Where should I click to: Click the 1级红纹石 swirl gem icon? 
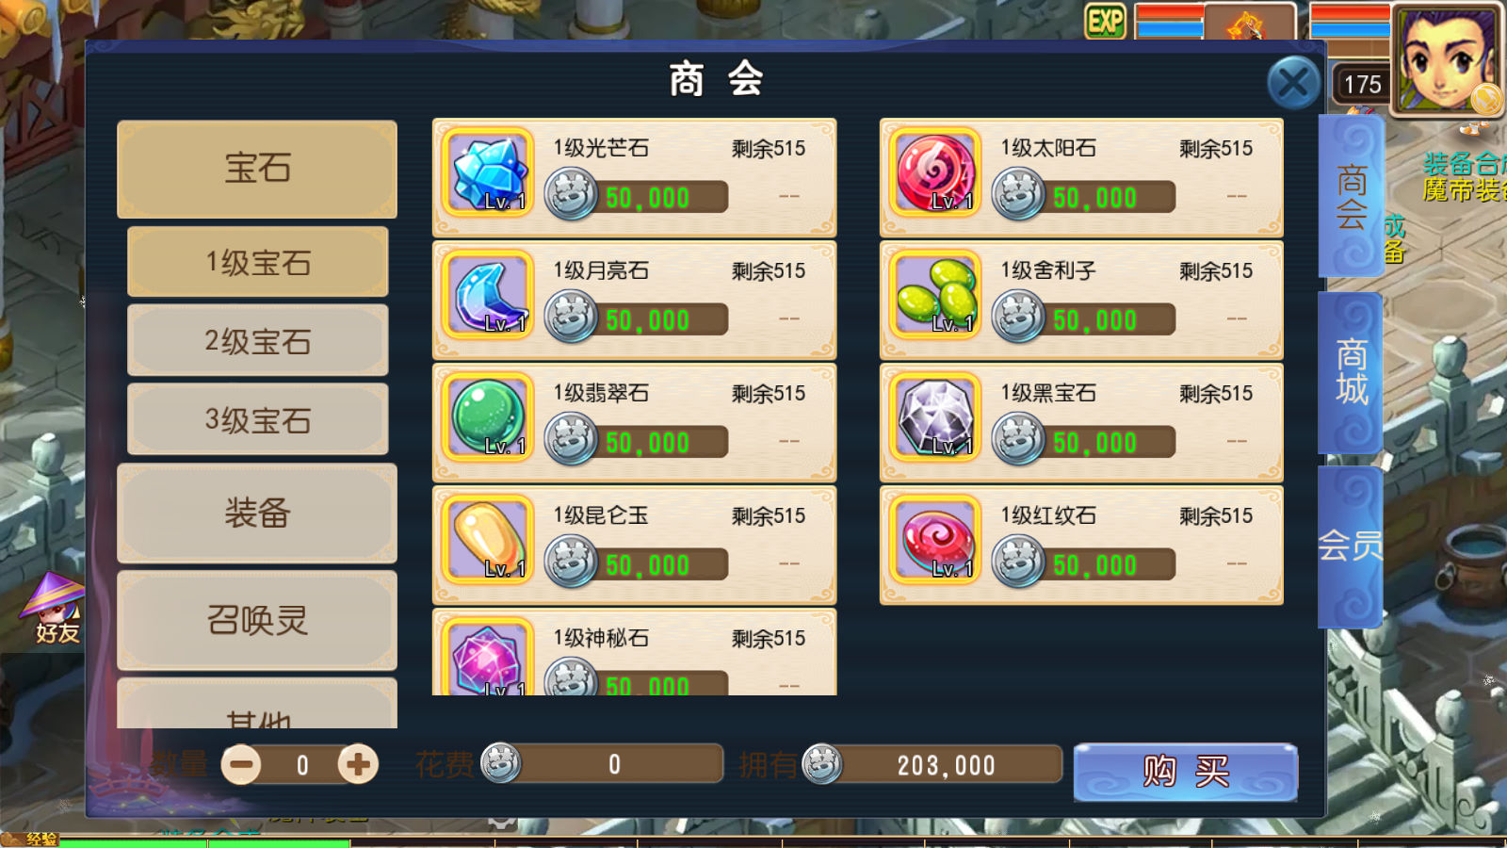tap(935, 541)
